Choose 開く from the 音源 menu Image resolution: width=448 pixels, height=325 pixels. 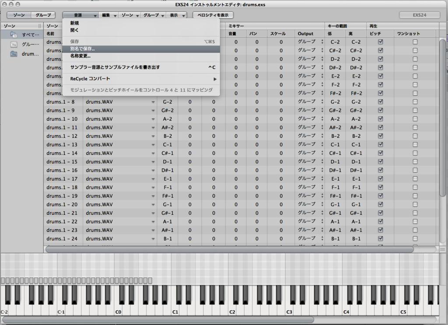pyautogui.click(x=141, y=30)
